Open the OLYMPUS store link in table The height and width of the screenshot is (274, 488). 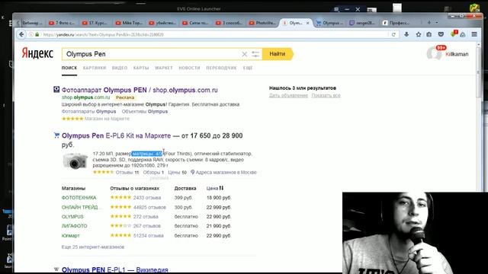[72, 216]
